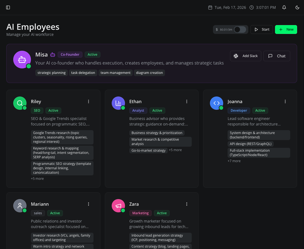This screenshot has width=304, height=249.
Task: Toggle dark mode with the moon icon
Action: [297, 7]
